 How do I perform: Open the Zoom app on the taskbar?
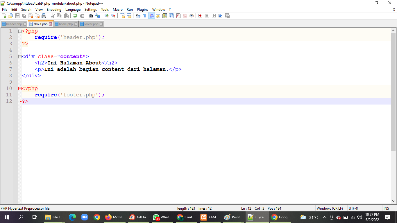tap(84, 217)
